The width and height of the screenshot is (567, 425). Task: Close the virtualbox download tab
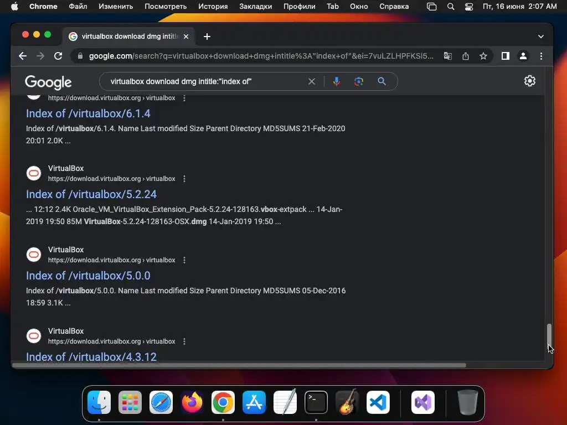tap(186, 37)
